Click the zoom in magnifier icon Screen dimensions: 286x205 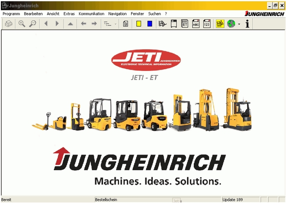pos(22,24)
